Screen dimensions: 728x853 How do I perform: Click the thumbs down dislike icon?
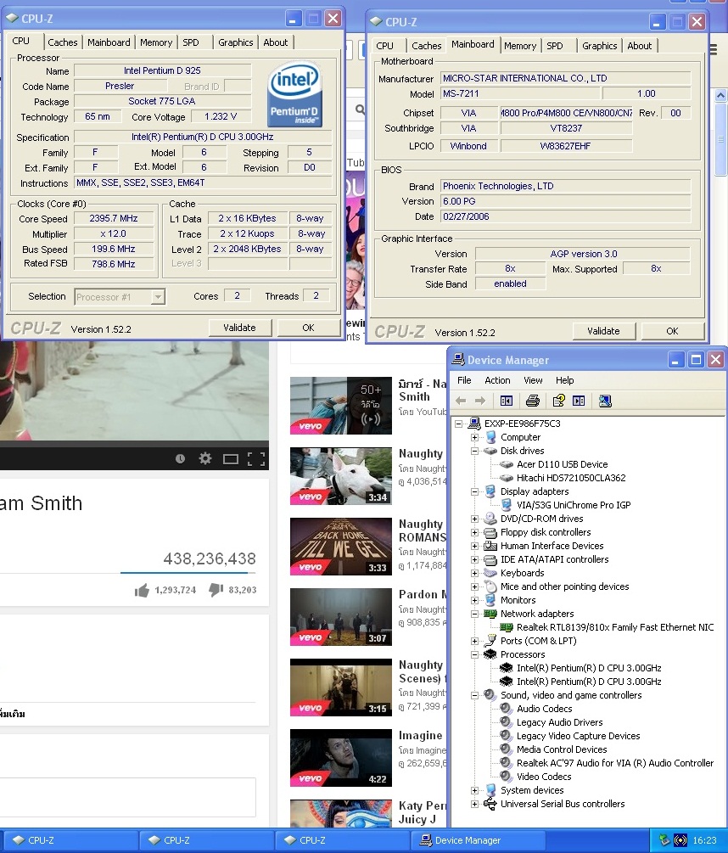pyautogui.click(x=216, y=589)
